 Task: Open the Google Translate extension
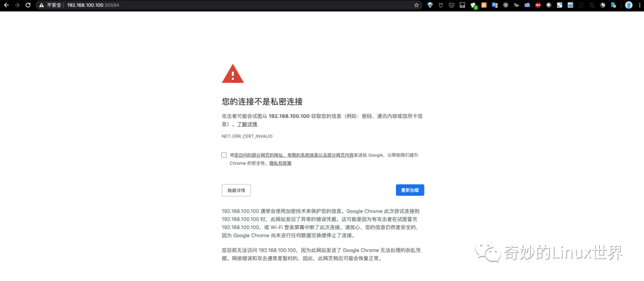tap(494, 5)
